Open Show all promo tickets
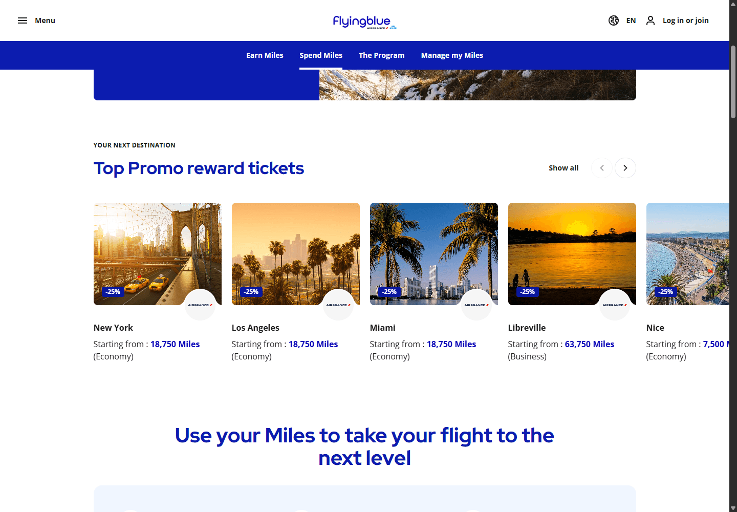 click(x=563, y=168)
